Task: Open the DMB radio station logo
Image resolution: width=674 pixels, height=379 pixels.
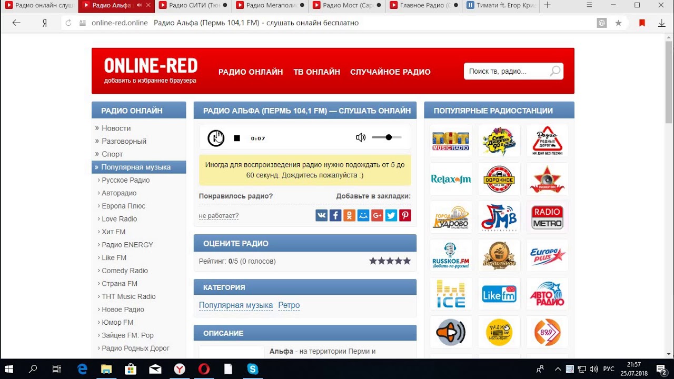Action: coord(499,217)
